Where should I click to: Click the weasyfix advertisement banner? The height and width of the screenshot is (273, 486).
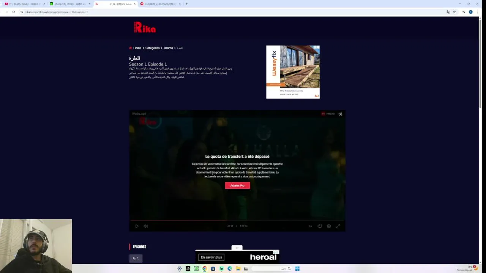[x=293, y=72]
